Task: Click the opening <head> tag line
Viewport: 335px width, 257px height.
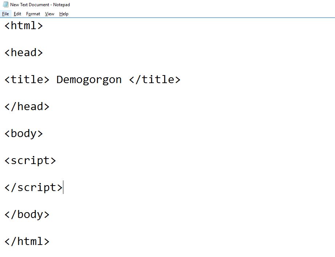Action: coord(24,52)
